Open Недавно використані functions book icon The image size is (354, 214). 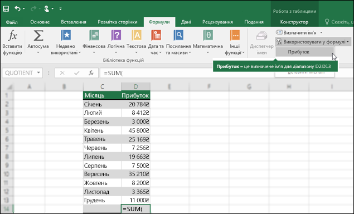(x=66, y=36)
